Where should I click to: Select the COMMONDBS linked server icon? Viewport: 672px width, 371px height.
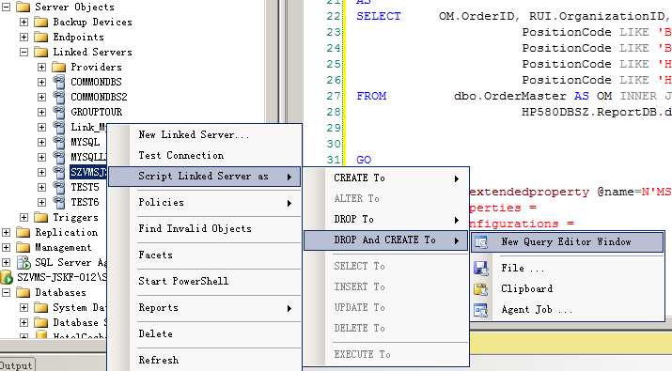tap(58, 82)
